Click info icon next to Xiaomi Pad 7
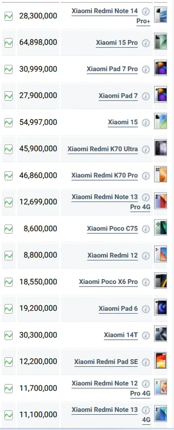 click(146, 96)
